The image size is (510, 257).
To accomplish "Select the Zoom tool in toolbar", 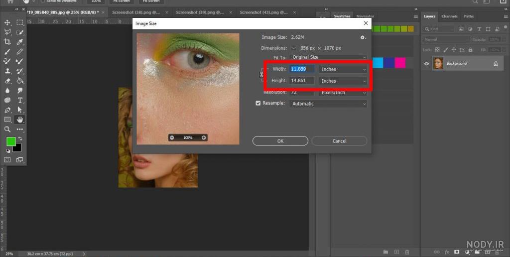I will click(x=7, y=129).
